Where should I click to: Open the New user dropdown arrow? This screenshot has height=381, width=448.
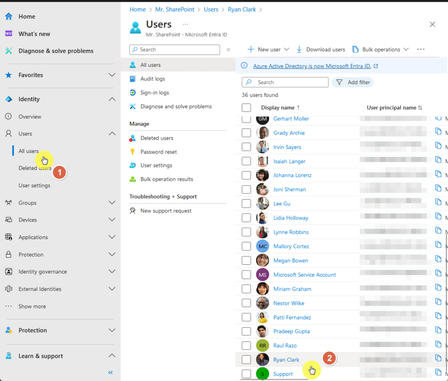pyautogui.click(x=287, y=49)
